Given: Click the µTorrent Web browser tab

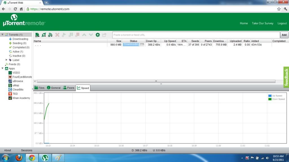Looking at the screenshot, I should coord(22,3).
